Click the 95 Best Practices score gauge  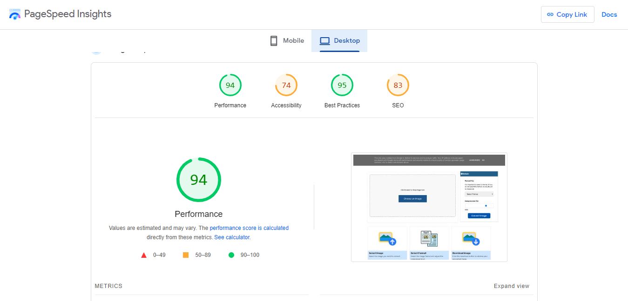[x=342, y=85]
